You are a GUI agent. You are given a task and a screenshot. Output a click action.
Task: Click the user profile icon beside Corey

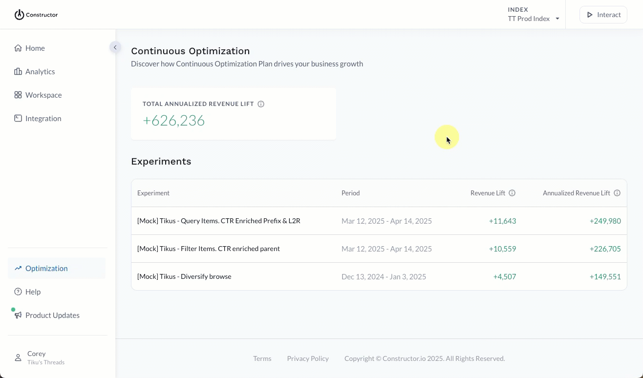tap(18, 357)
